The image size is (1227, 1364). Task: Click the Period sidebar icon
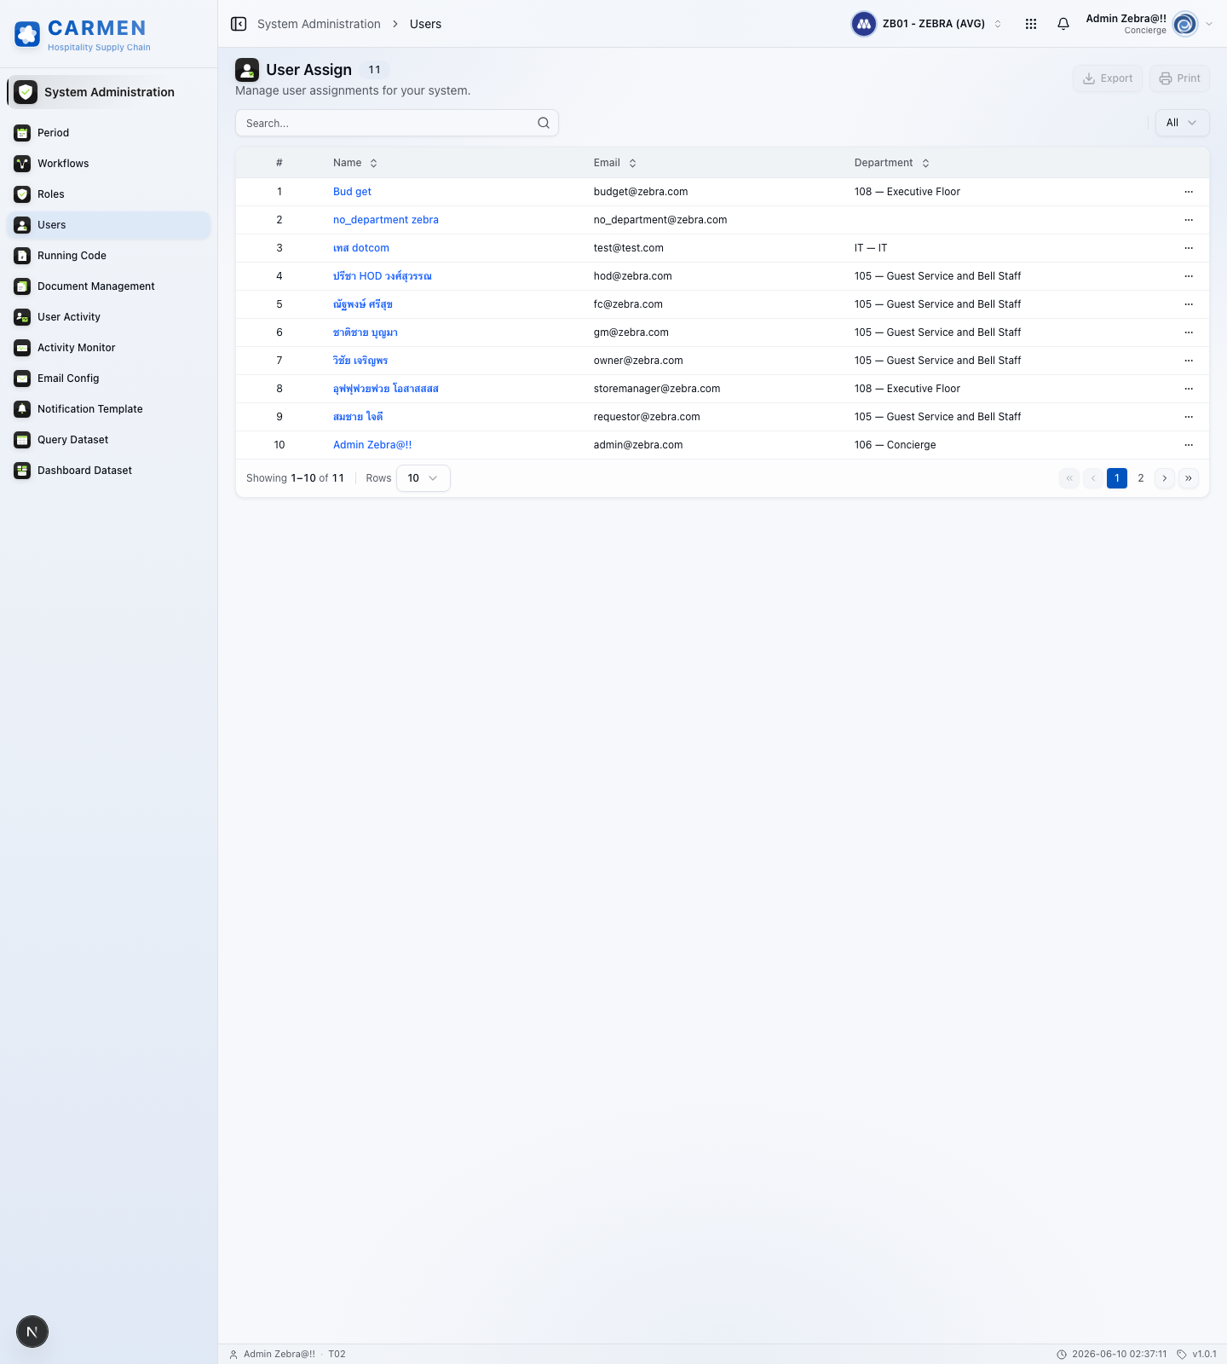(x=22, y=133)
